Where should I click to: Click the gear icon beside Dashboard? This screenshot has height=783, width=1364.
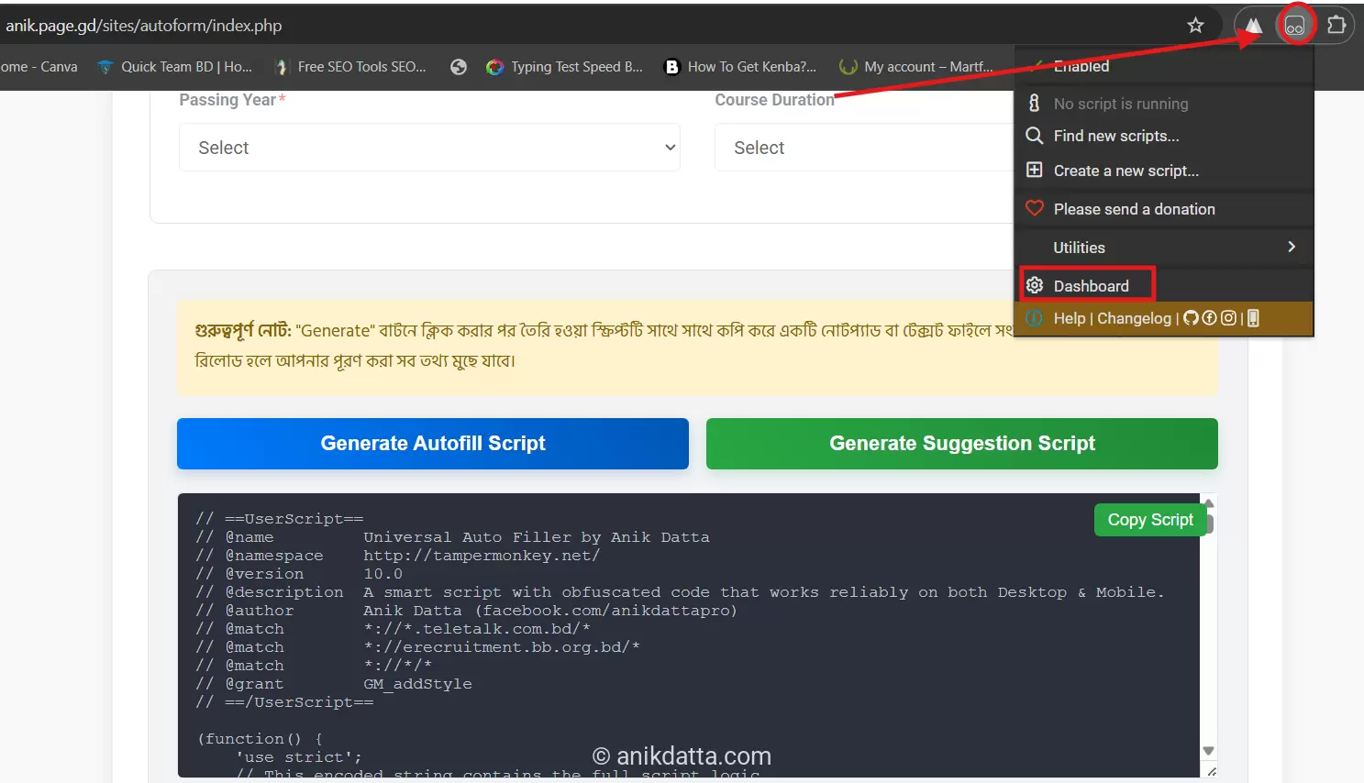pos(1034,285)
